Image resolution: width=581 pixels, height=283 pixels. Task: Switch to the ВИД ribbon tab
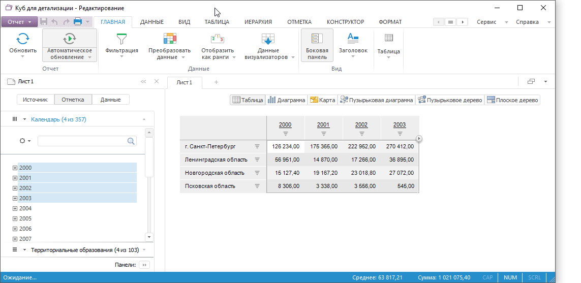184,22
